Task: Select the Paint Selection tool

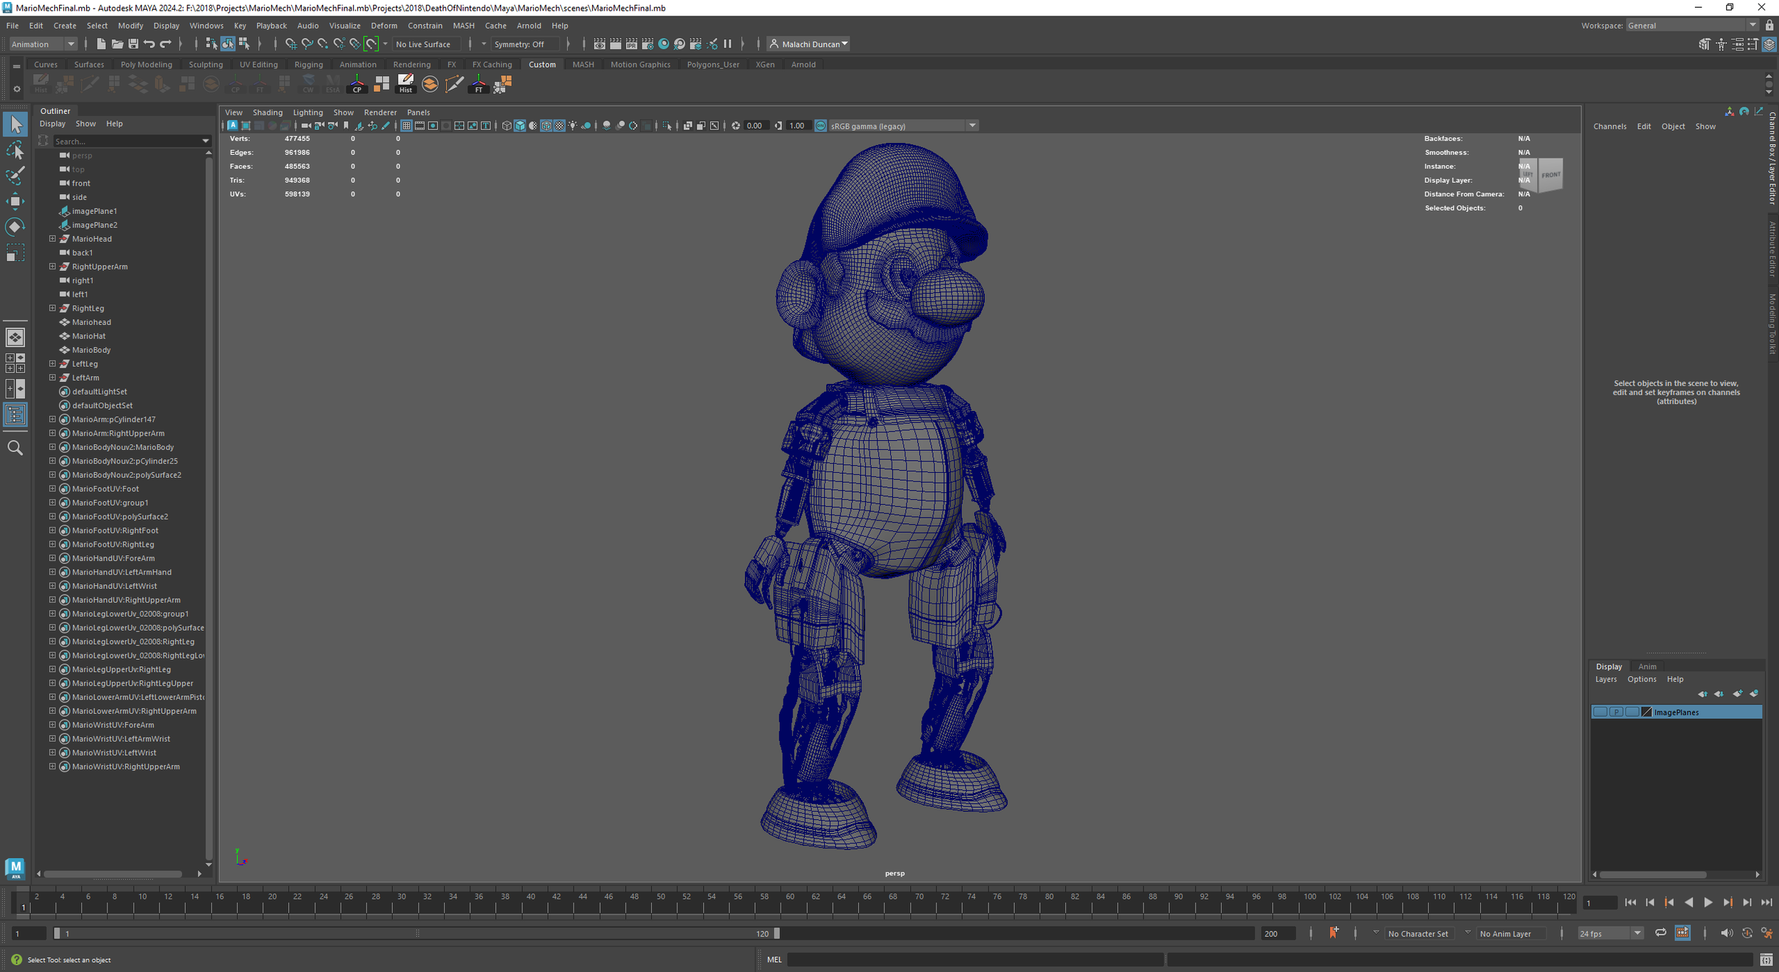Action: pyautogui.click(x=15, y=175)
